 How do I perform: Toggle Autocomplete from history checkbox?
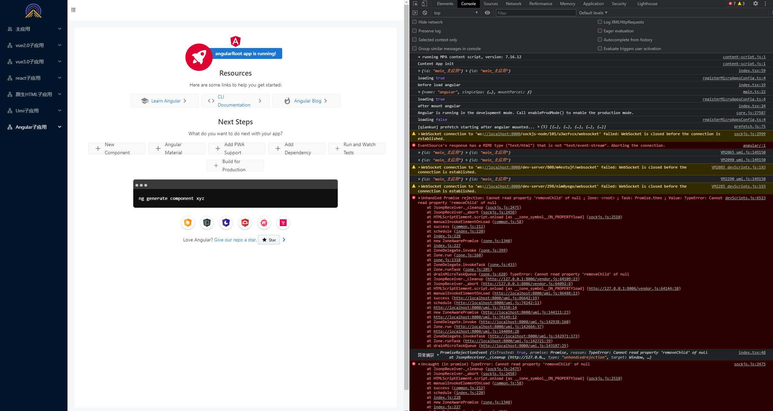[x=600, y=39]
